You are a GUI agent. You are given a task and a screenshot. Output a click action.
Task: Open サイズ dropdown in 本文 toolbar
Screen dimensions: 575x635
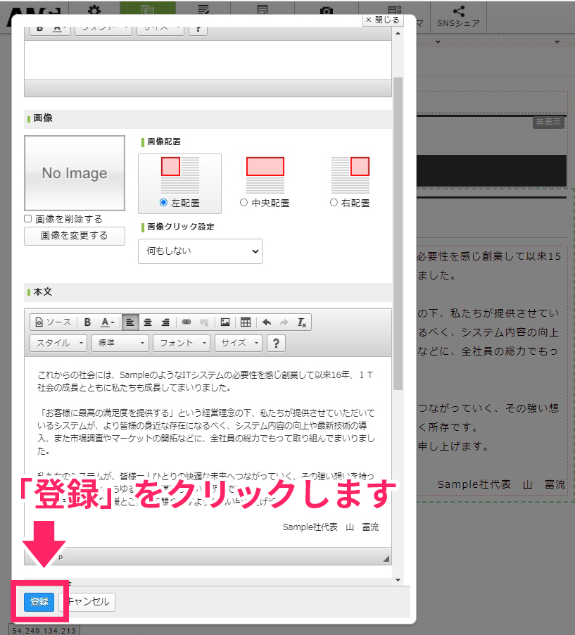239,343
